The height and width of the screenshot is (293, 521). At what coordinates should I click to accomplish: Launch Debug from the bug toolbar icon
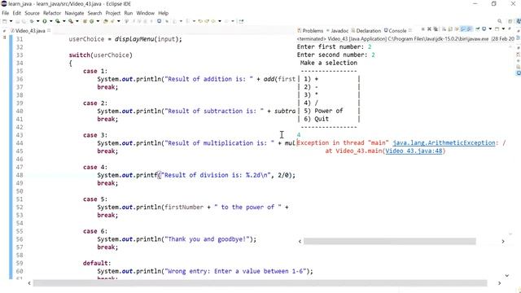pos(32,21)
